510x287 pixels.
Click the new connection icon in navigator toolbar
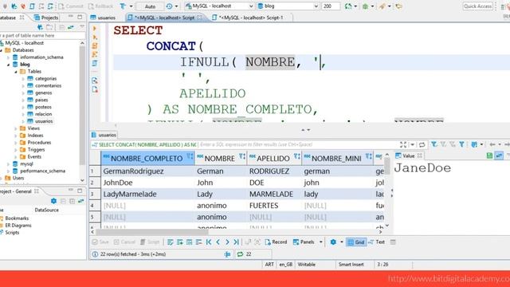click(x=40, y=27)
